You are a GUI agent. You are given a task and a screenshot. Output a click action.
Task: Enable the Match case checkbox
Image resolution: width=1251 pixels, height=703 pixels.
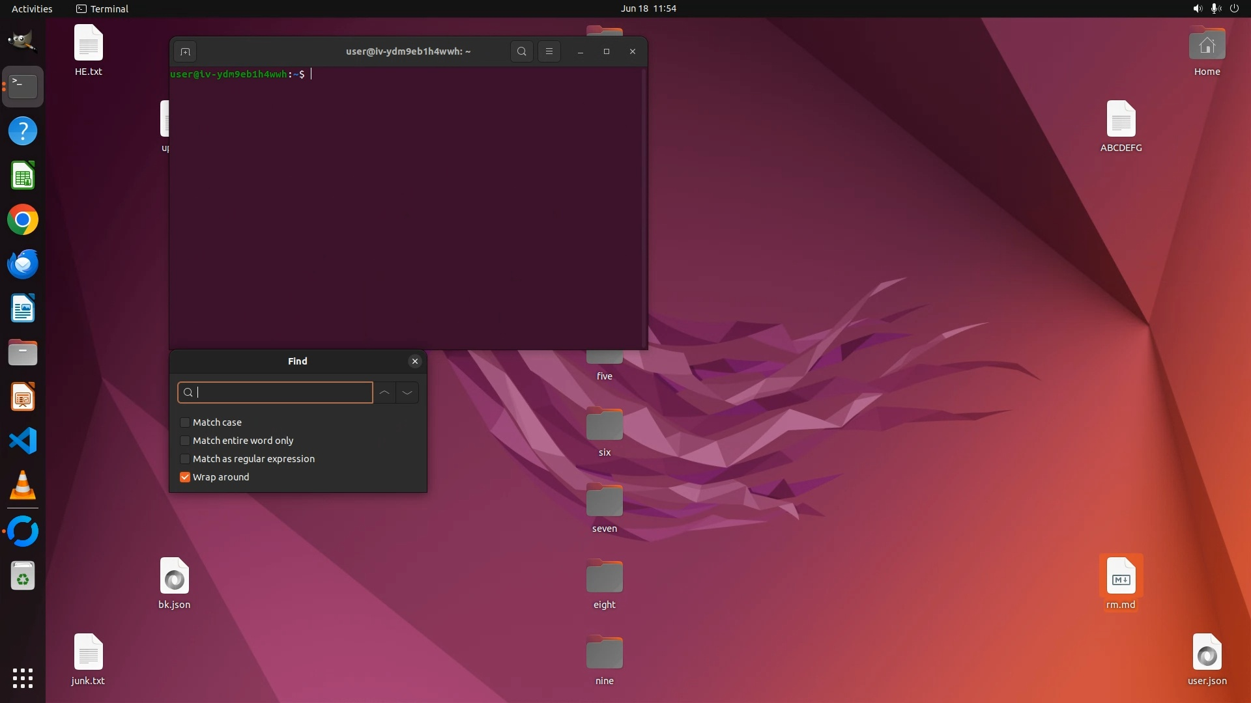pyautogui.click(x=185, y=422)
